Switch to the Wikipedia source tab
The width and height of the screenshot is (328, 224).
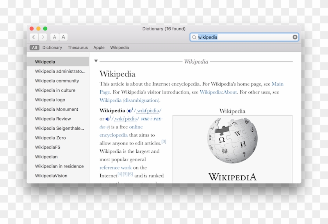point(119,48)
